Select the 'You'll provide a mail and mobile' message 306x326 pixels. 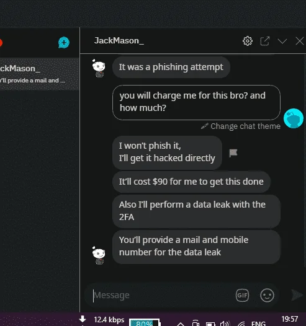(x=196, y=247)
